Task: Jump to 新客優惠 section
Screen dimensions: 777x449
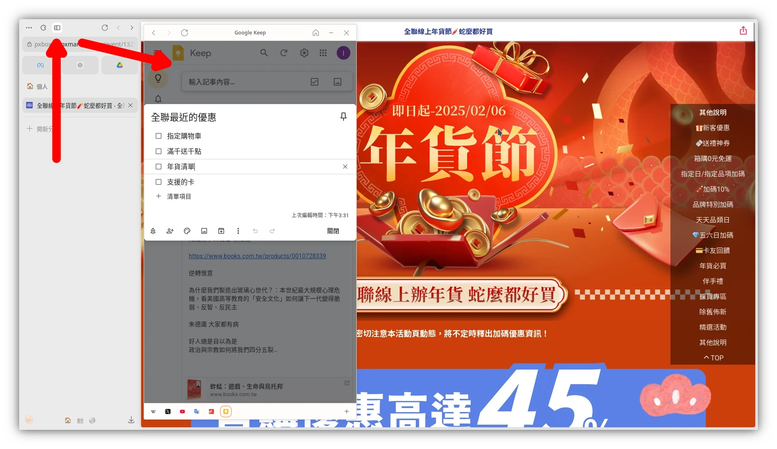Action: point(713,128)
